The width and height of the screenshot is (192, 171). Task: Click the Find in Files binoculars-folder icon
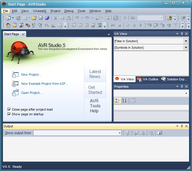(170, 18)
